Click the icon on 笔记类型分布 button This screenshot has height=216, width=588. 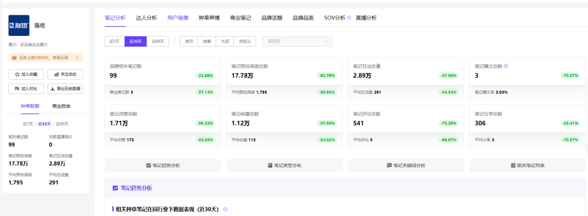click(270, 165)
